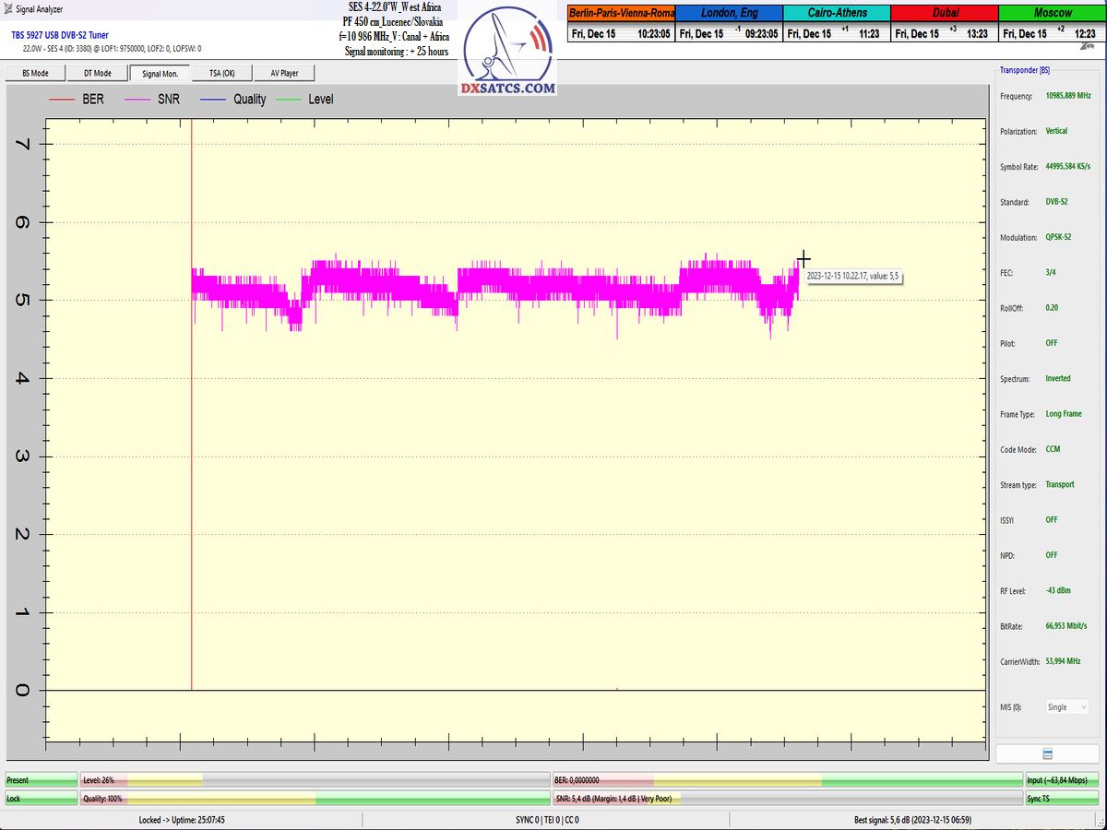The width and height of the screenshot is (1107, 830).
Task: Click the Quality 100% bar
Action: point(315,799)
